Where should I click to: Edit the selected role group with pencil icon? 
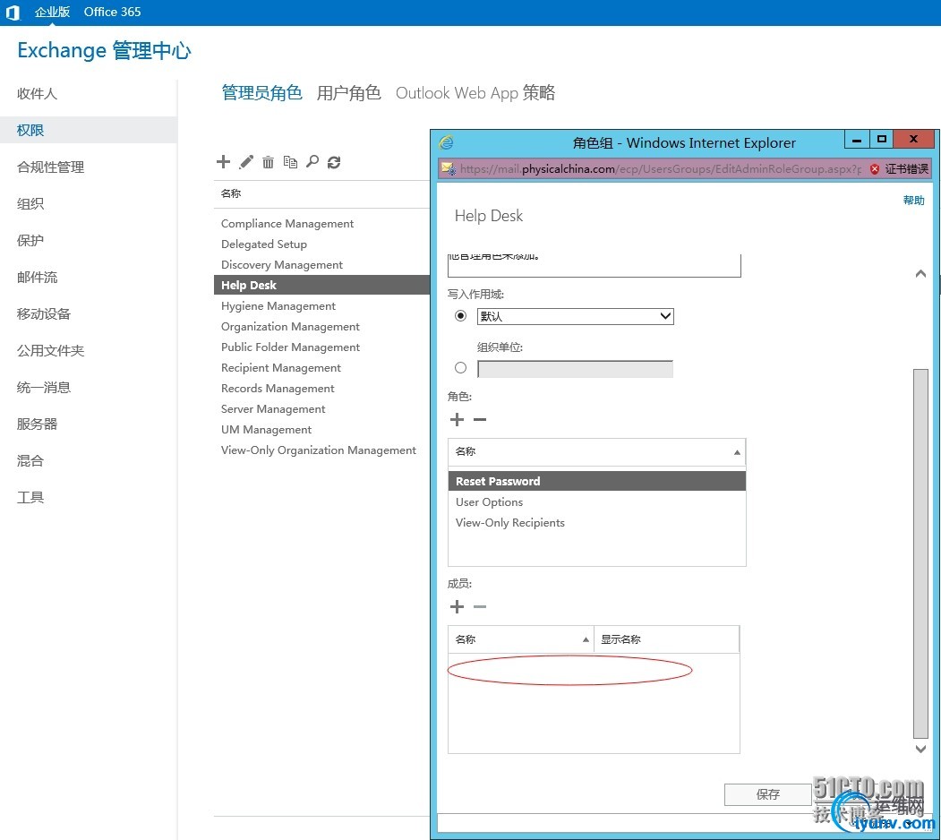click(246, 161)
